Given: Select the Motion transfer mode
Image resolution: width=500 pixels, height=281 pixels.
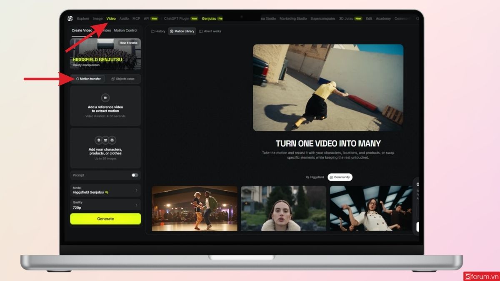Looking at the screenshot, I should coord(88,79).
